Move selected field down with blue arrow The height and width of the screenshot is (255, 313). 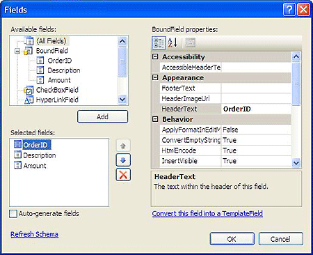point(123,160)
